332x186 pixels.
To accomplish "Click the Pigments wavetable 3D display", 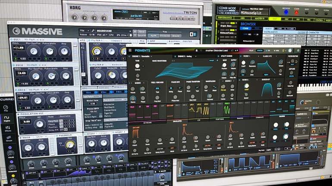I will (184, 71).
